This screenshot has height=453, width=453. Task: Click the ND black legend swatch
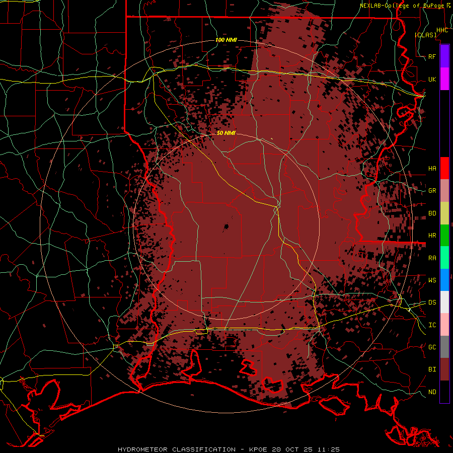click(x=444, y=392)
